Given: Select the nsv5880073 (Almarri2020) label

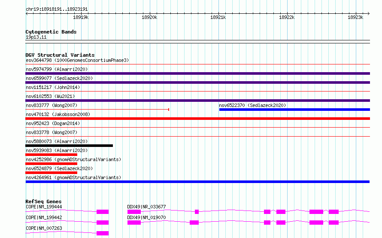Looking at the screenshot, I should (x=57, y=141).
